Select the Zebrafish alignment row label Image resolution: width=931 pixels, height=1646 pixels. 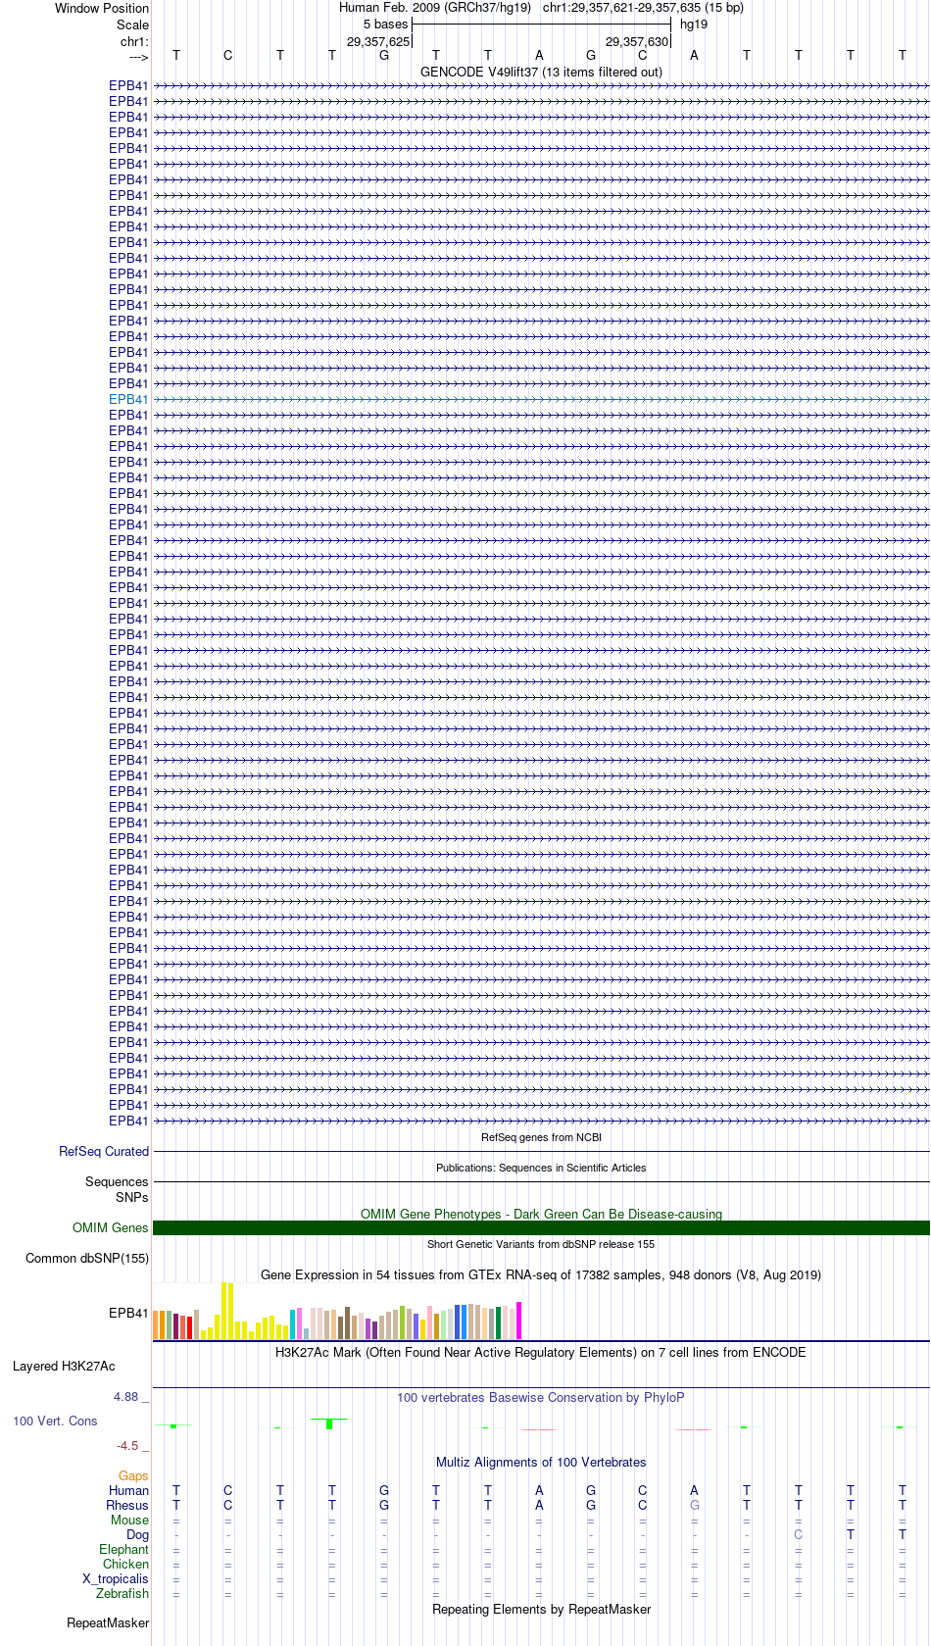click(122, 1593)
